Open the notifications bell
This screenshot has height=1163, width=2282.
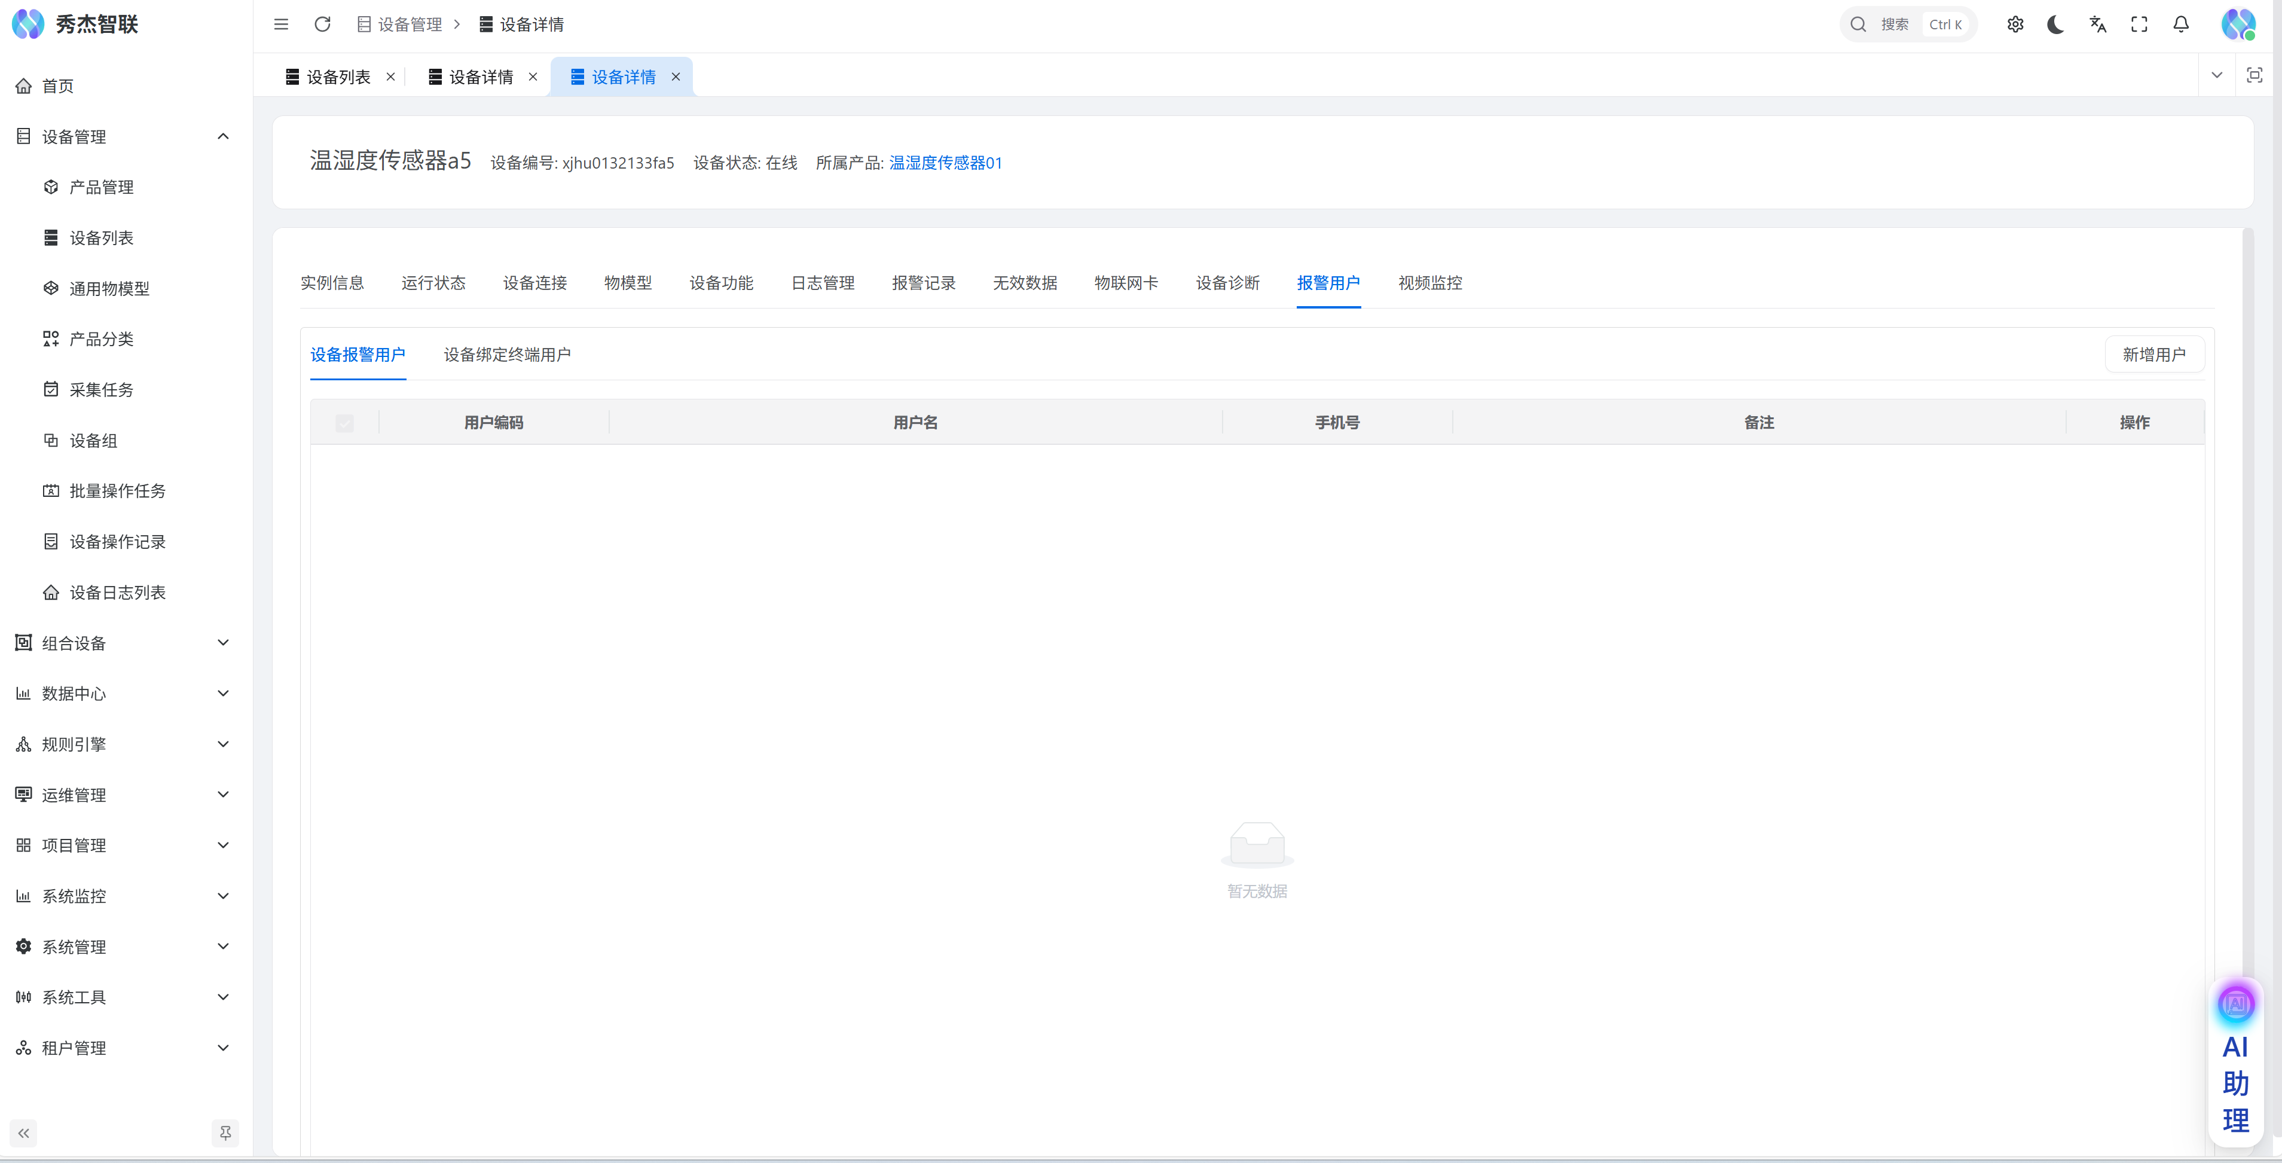click(x=2180, y=24)
